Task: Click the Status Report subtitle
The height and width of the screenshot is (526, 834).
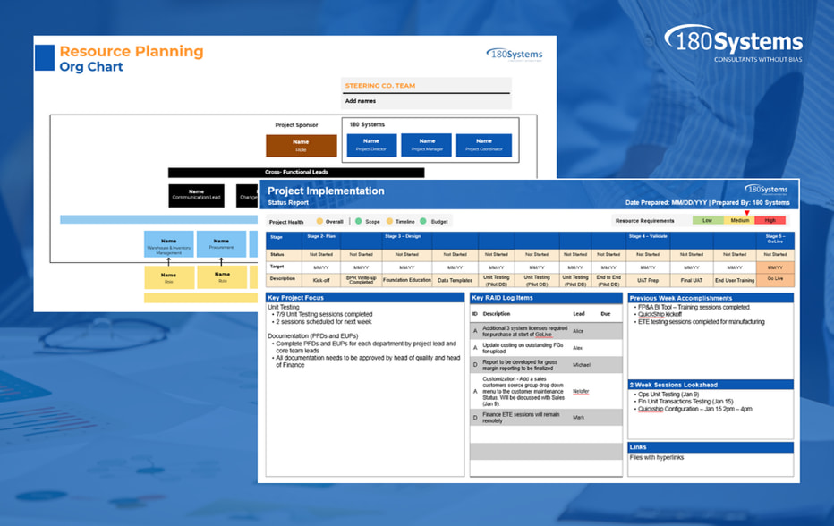Action: pyautogui.click(x=288, y=203)
